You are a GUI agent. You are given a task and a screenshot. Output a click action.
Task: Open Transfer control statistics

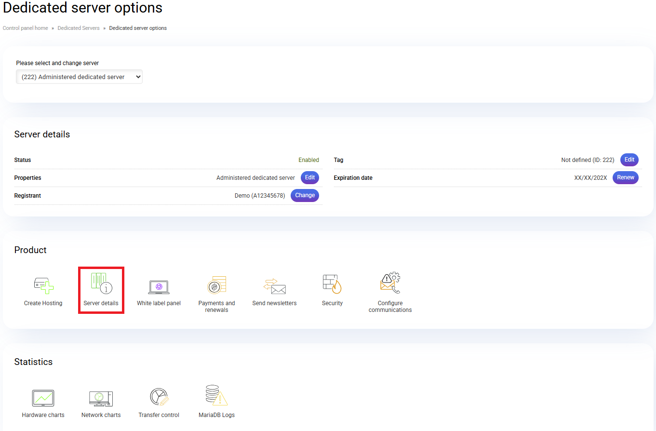pyautogui.click(x=159, y=397)
